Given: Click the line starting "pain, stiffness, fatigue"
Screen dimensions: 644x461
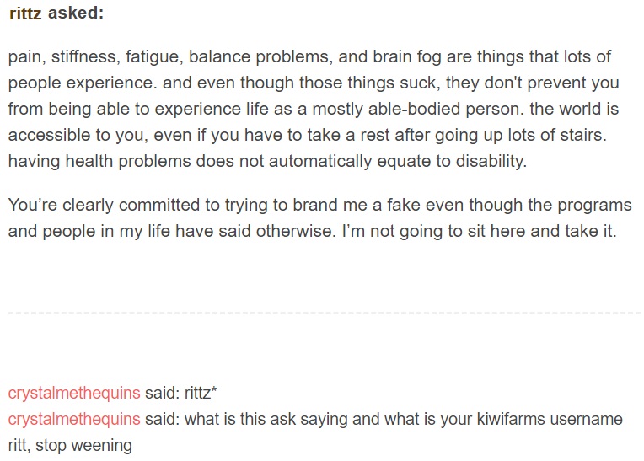Looking at the screenshot, I should pyautogui.click(x=309, y=56).
